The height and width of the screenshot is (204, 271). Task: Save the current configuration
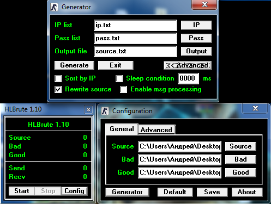pyautogui.click(x=212, y=192)
